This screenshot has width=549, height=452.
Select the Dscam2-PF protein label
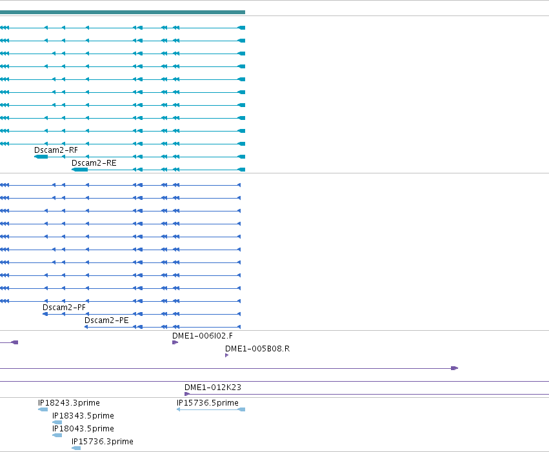[x=64, y=308]
